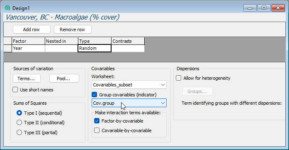
Task: Click the Add row button
Action: (32, 30)
